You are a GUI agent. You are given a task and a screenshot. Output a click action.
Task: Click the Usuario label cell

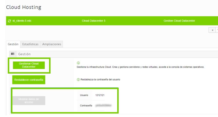(x=85, y=95)
